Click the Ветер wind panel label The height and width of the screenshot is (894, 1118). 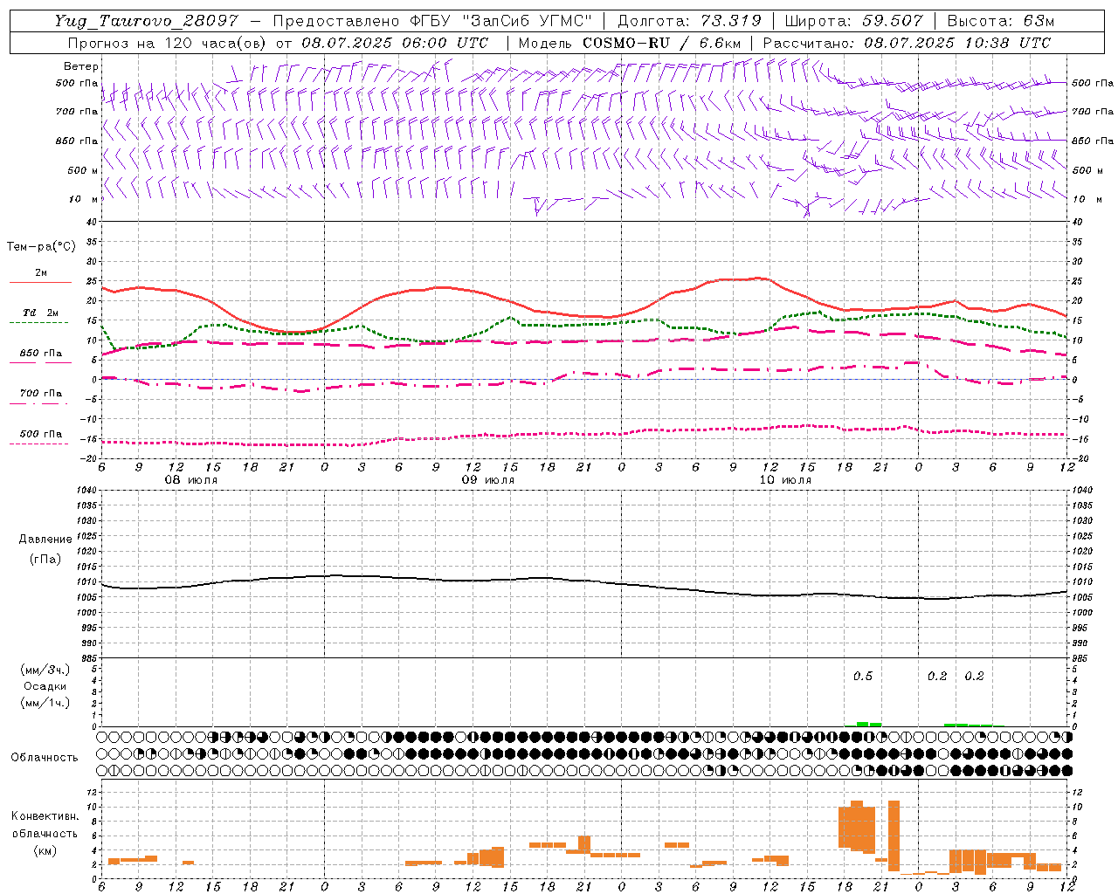point(81,66)
